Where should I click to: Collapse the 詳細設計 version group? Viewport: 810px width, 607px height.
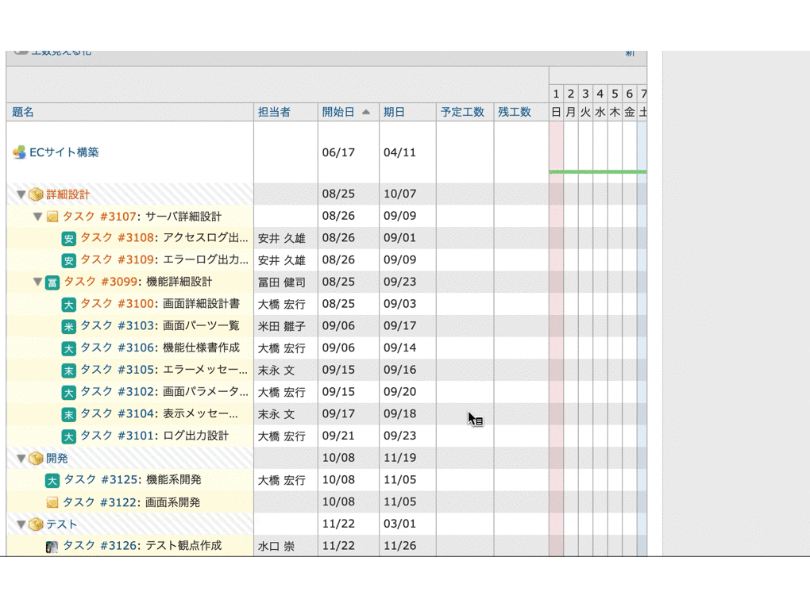21,194
